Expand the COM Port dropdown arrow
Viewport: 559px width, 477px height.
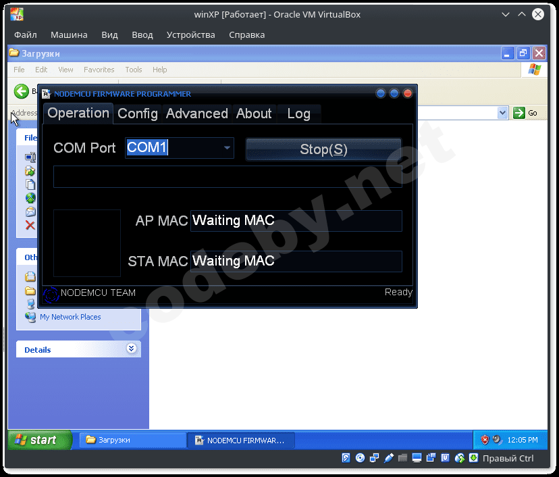point(227,148)
